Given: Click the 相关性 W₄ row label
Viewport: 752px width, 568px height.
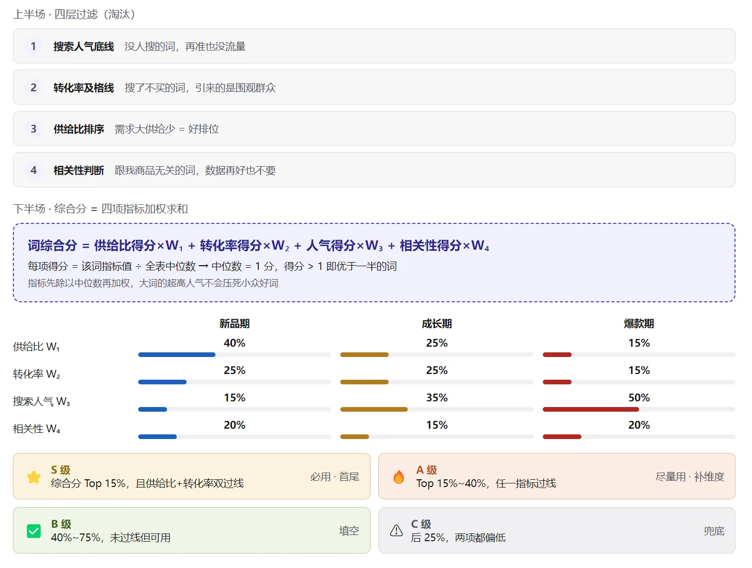Looking at the screenshot, I should pos(37,429).
